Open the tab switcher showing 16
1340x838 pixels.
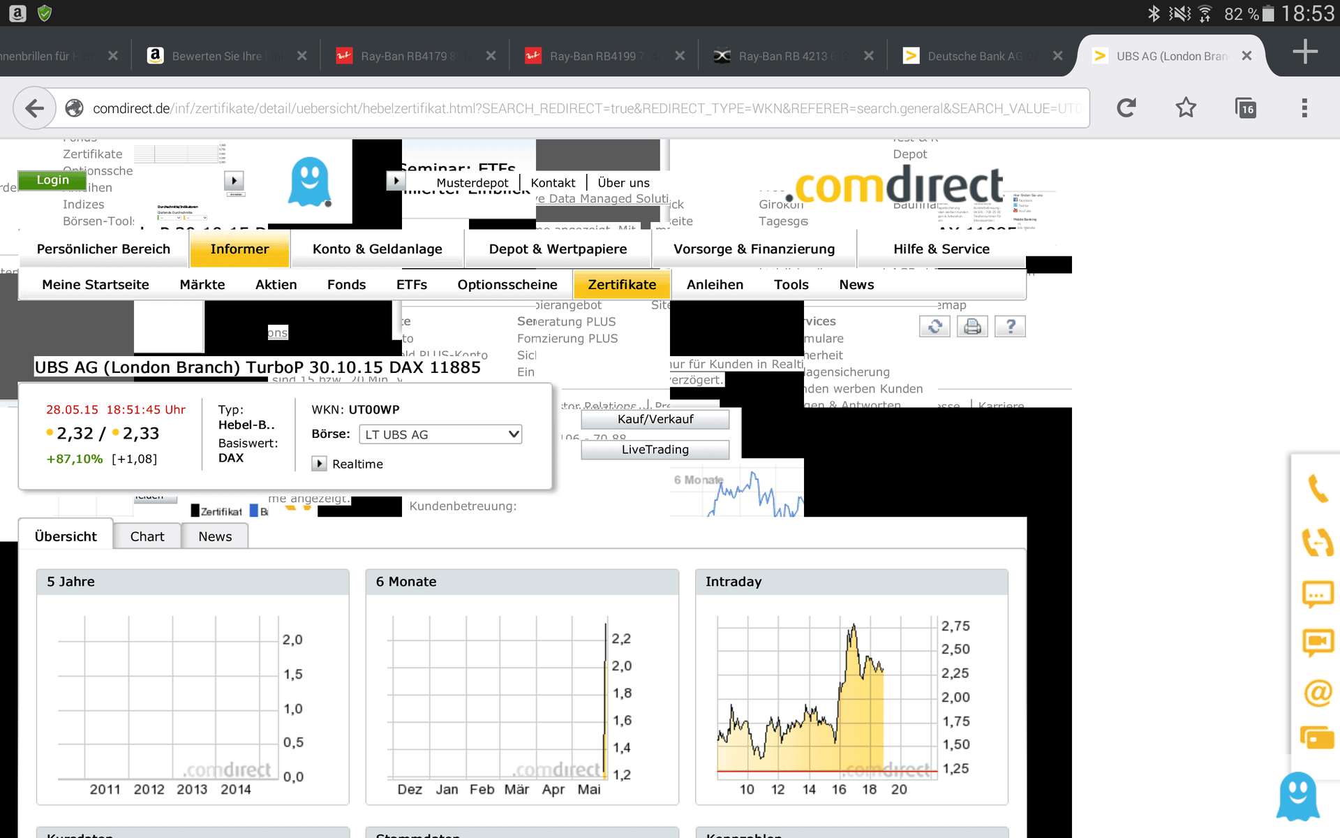[1246, 108]
